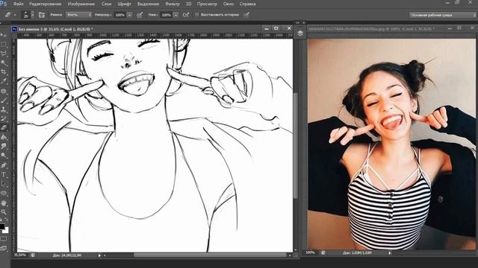Toggle Quick Mask mode

[x=4, y=239]
